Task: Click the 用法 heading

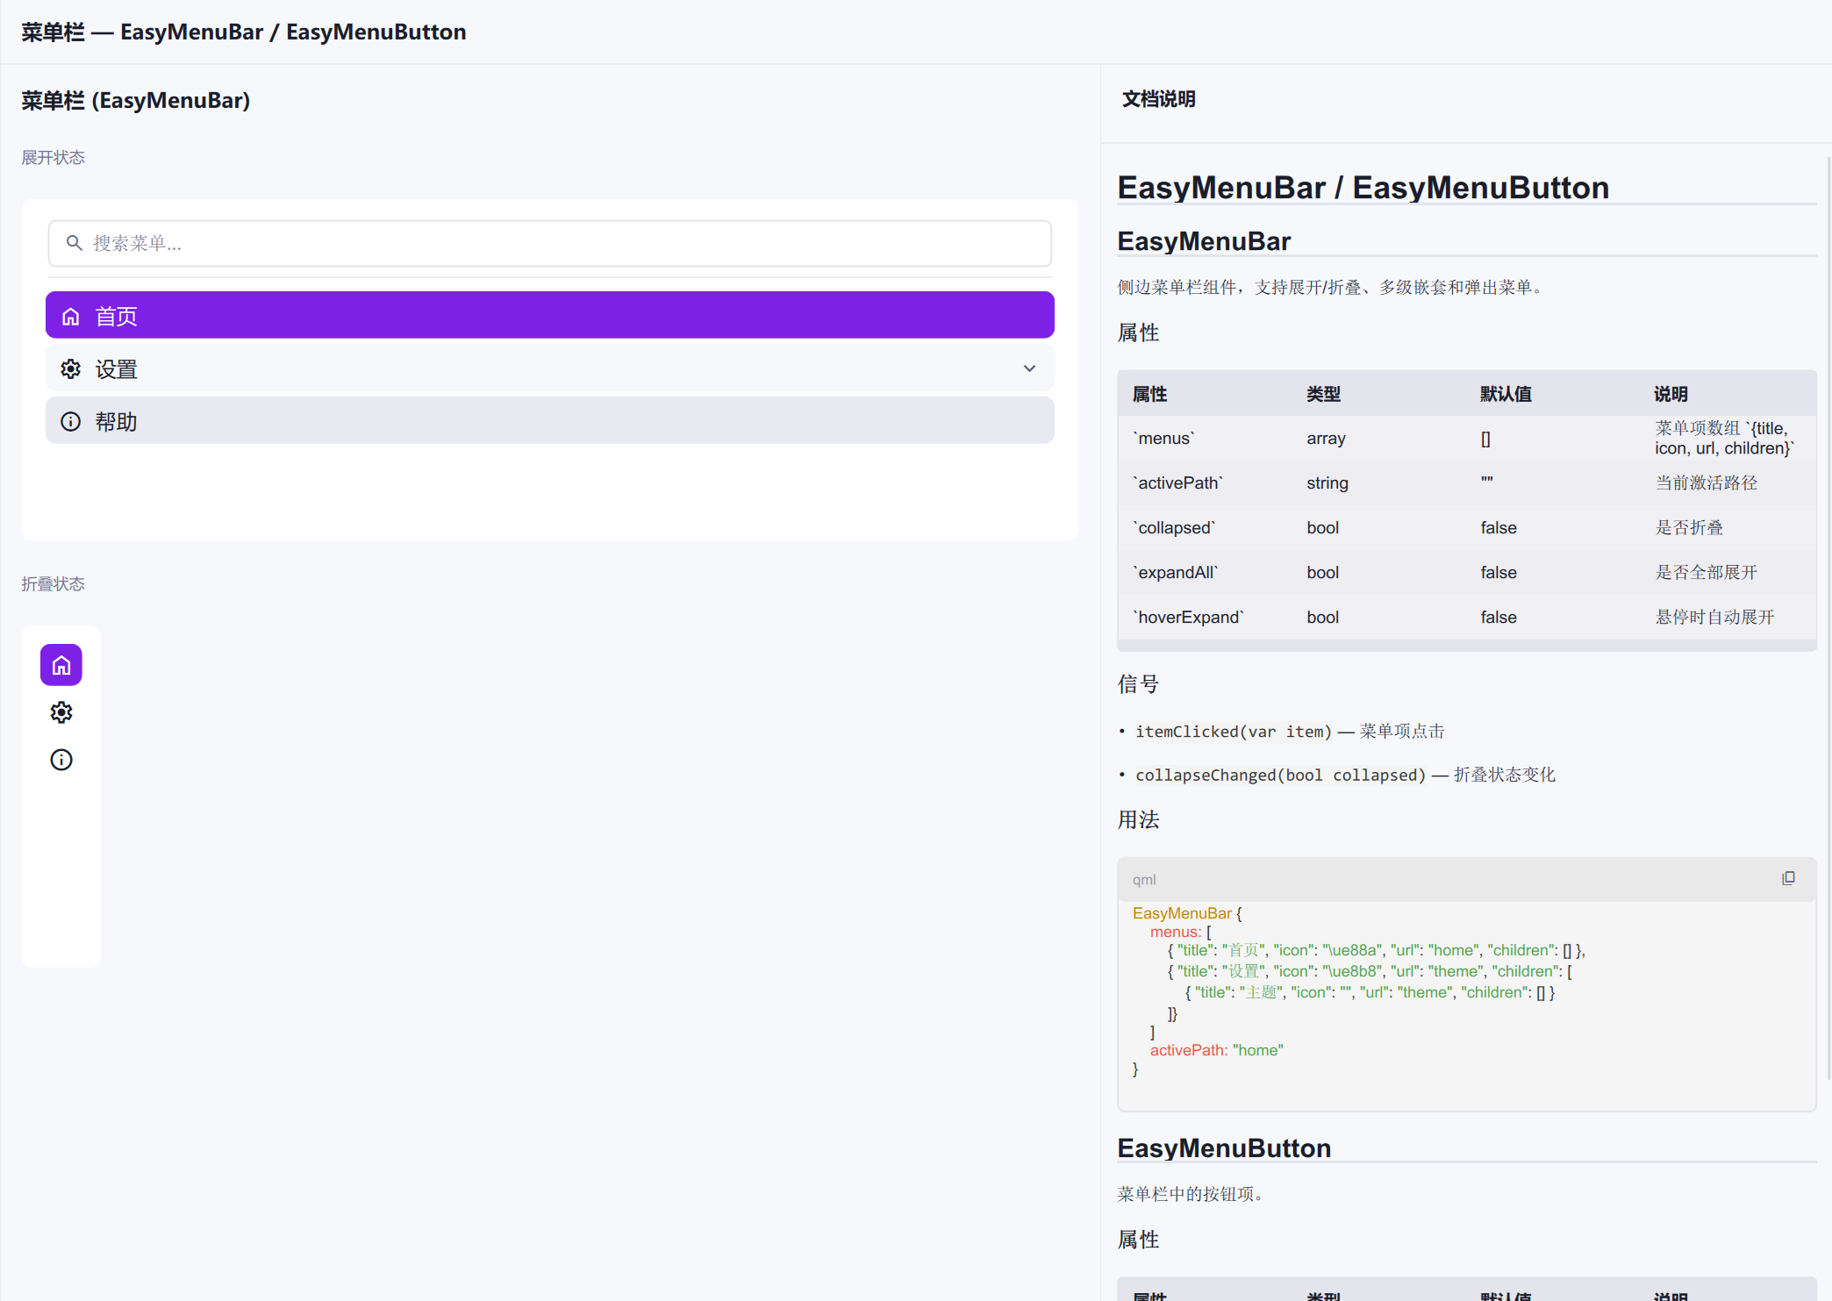Action: point(1138,820)
